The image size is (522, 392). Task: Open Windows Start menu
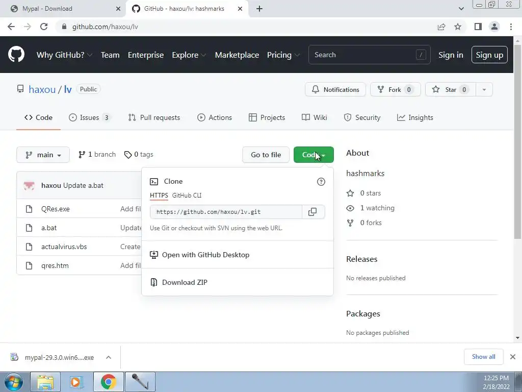[14, 382]
